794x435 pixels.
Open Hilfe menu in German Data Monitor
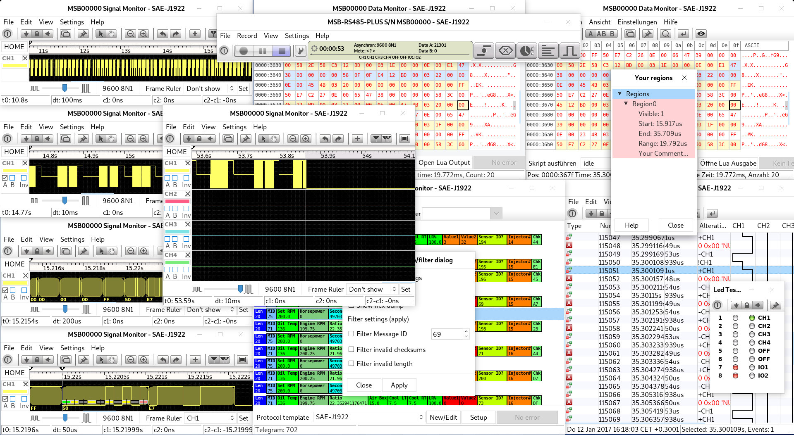click(x=670, y=22)
